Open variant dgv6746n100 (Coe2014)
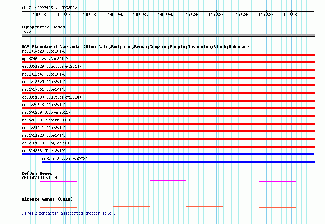325x224 pixels. pos(45,59)
